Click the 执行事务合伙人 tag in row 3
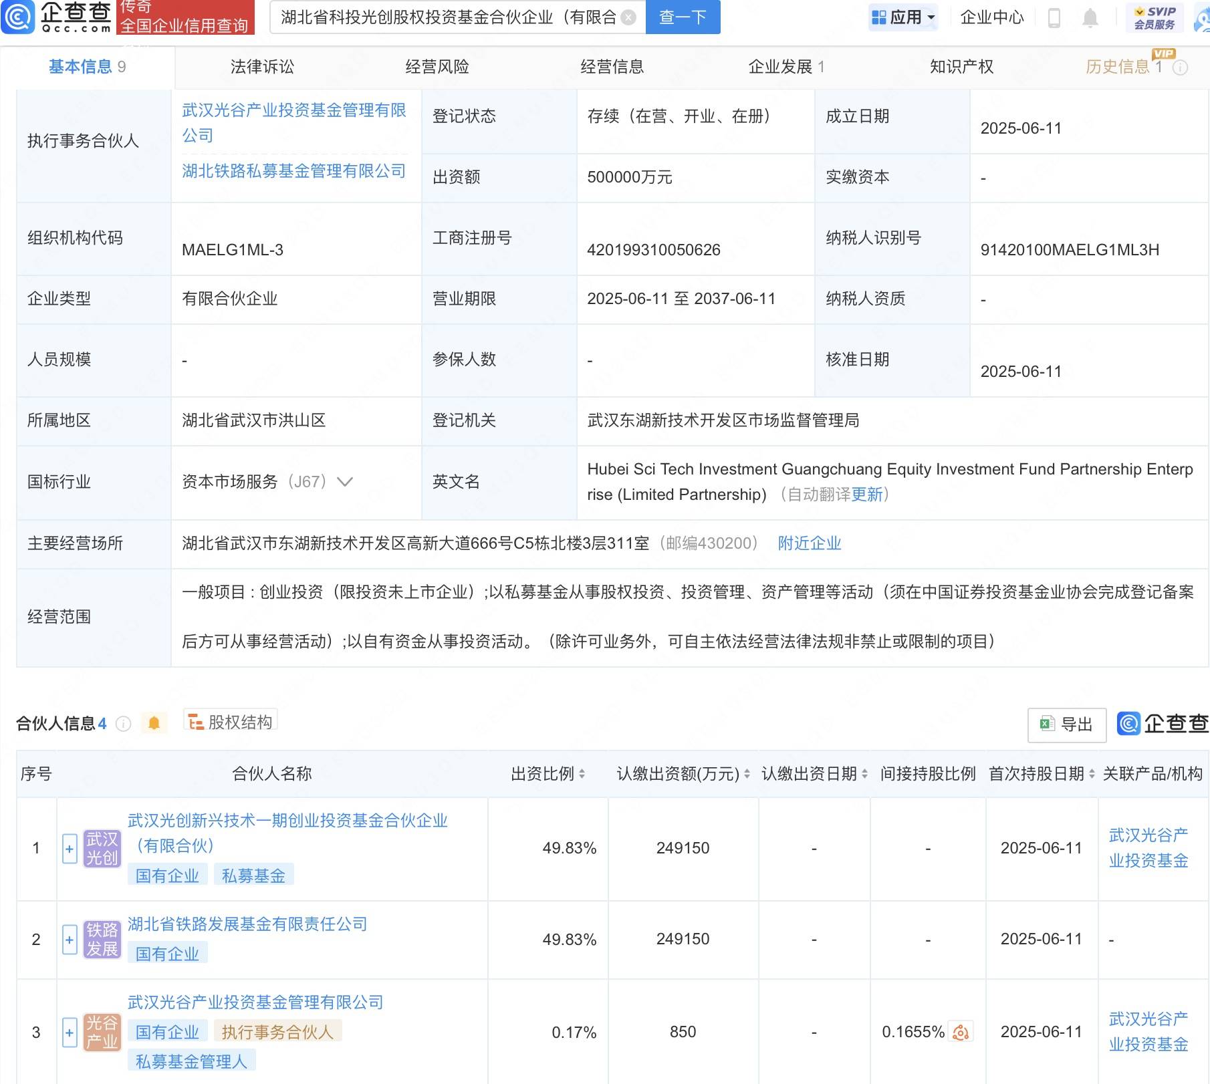 (277, 1033)
